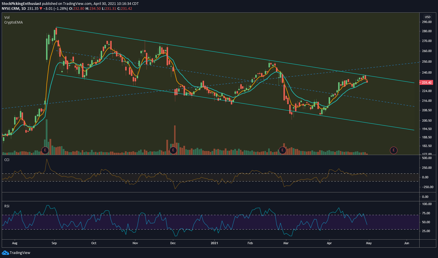Click the 240.00 price axis label

point(427,72)
